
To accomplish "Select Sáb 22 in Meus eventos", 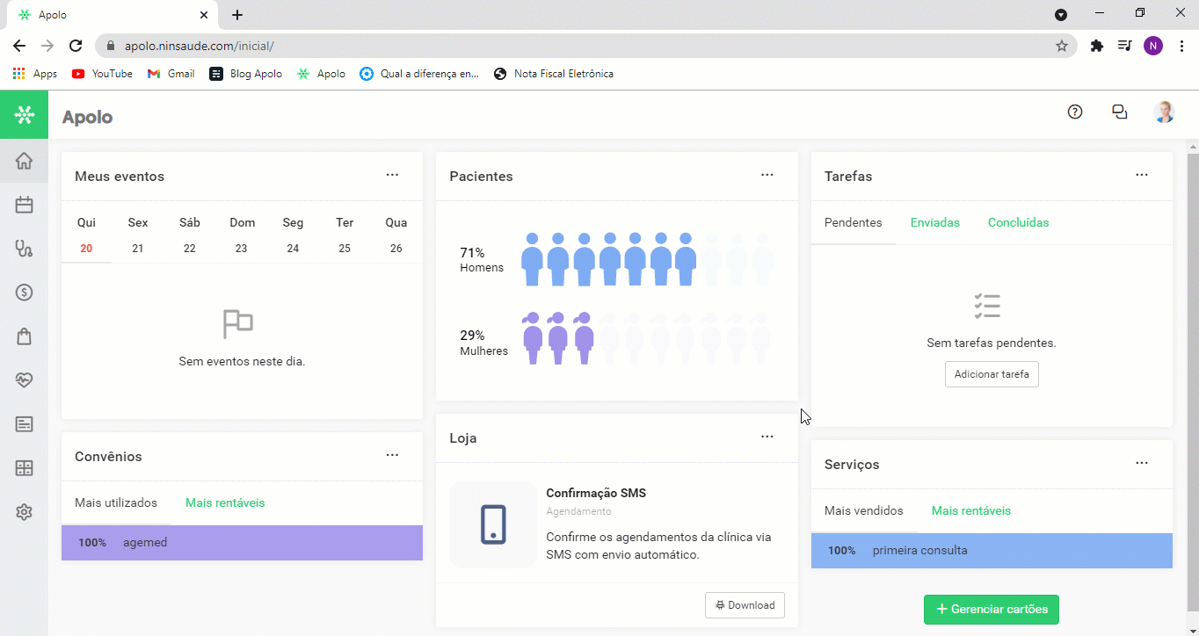I will pos(190,235).
